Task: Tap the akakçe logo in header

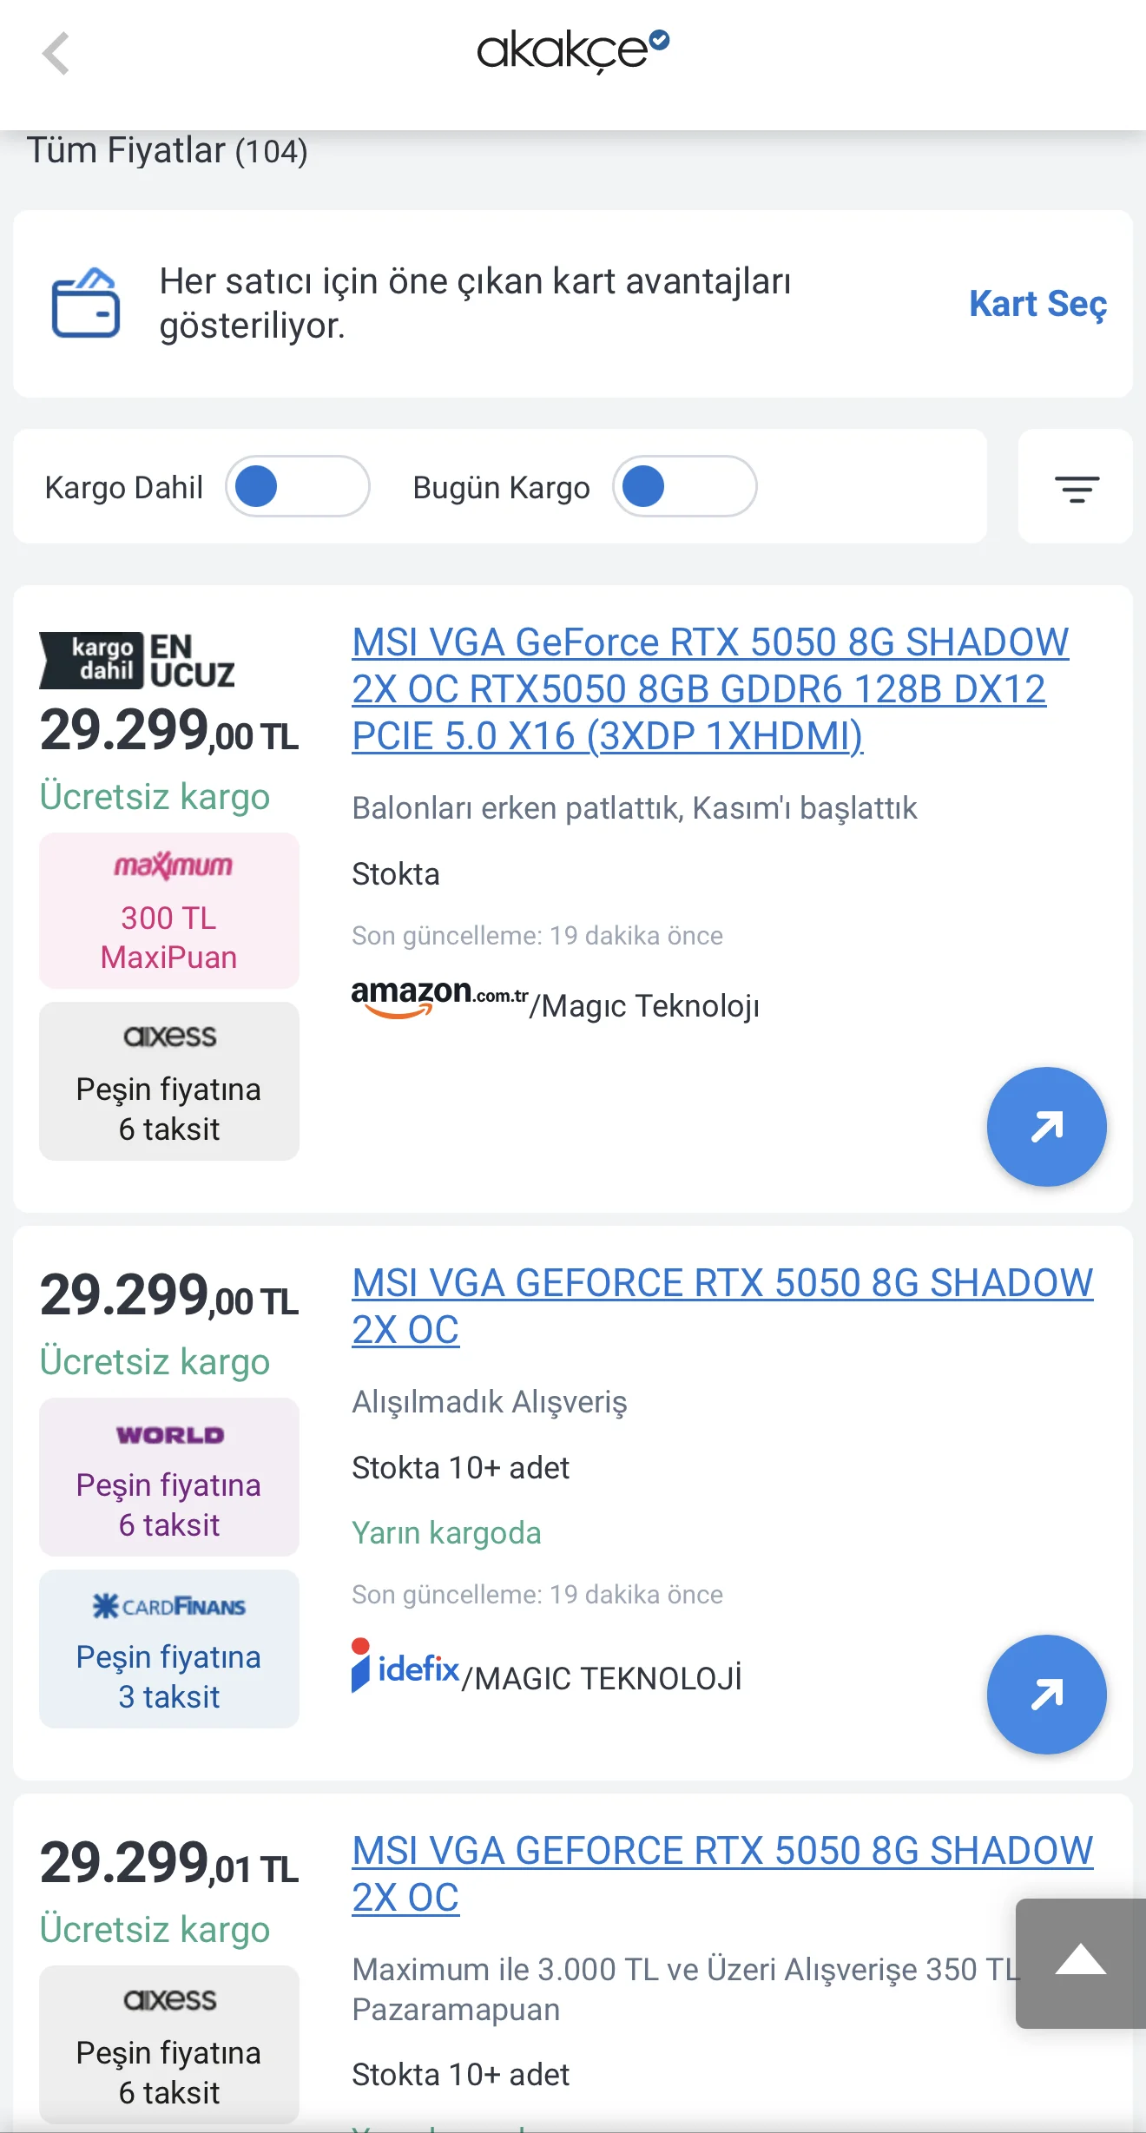Action: point(573,50)
